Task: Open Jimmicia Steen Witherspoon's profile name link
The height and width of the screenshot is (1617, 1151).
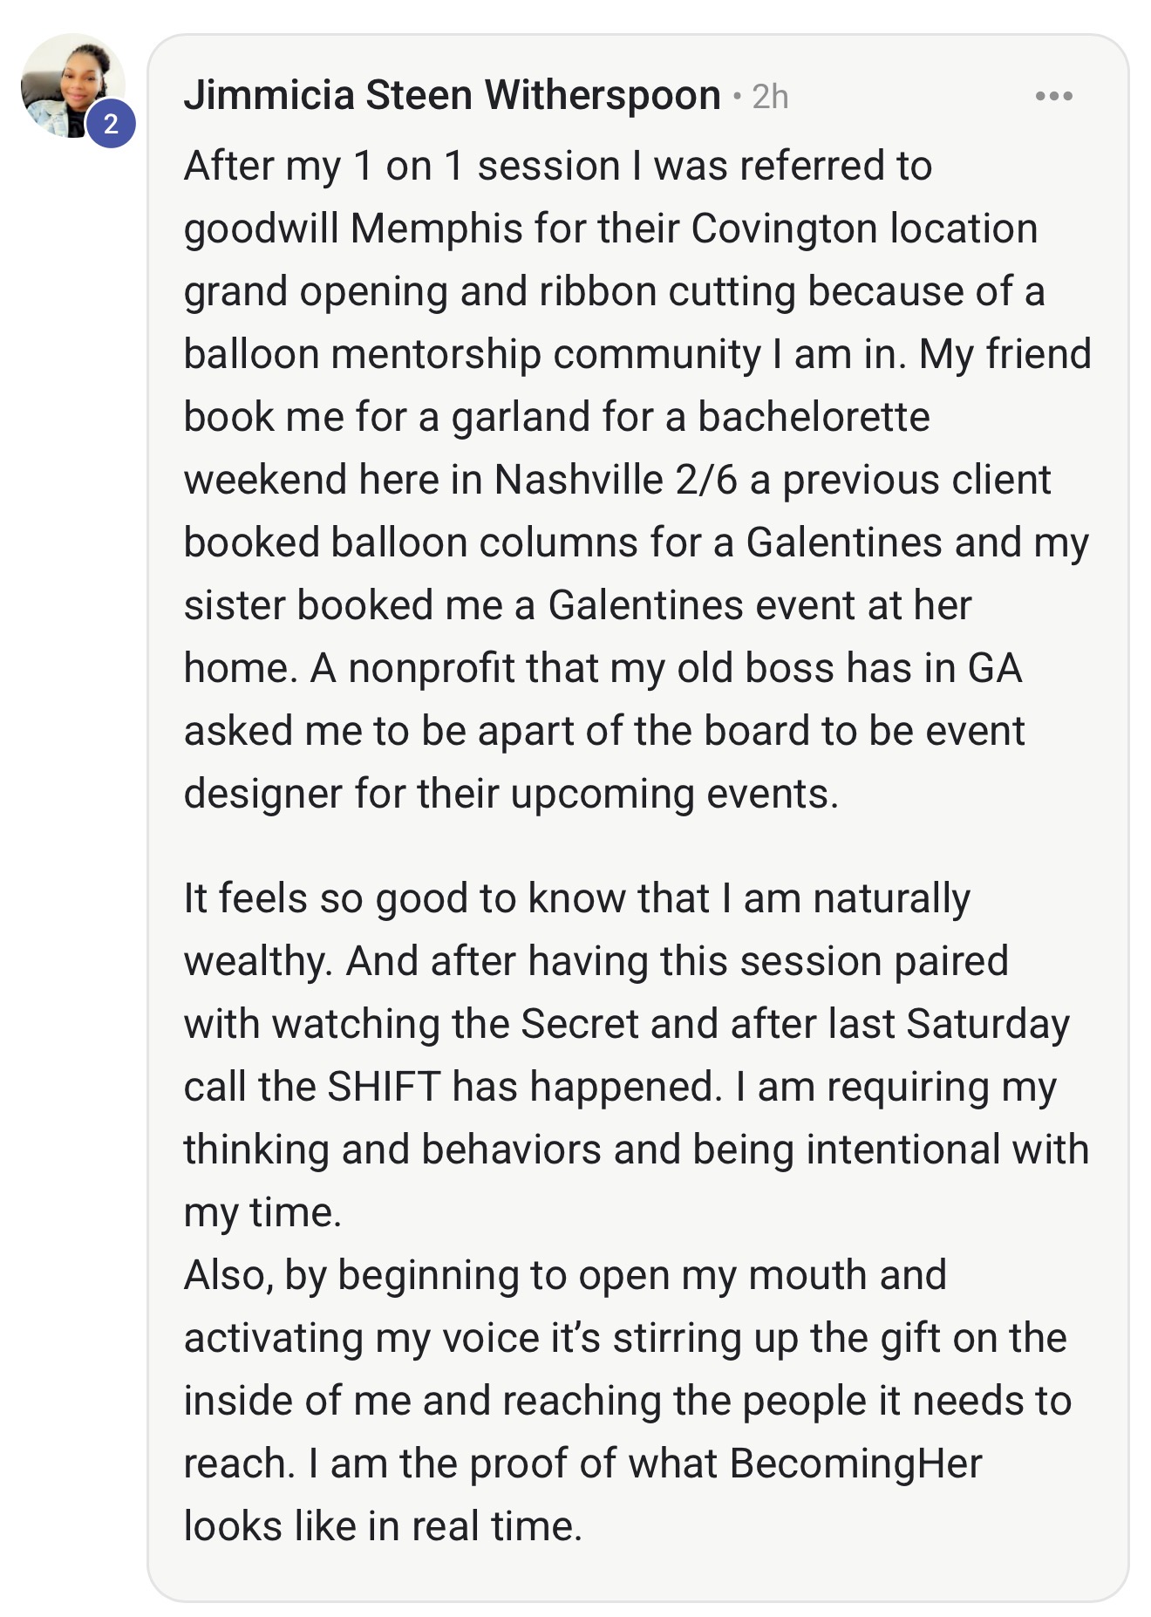Action: click(x=452, y=95)
